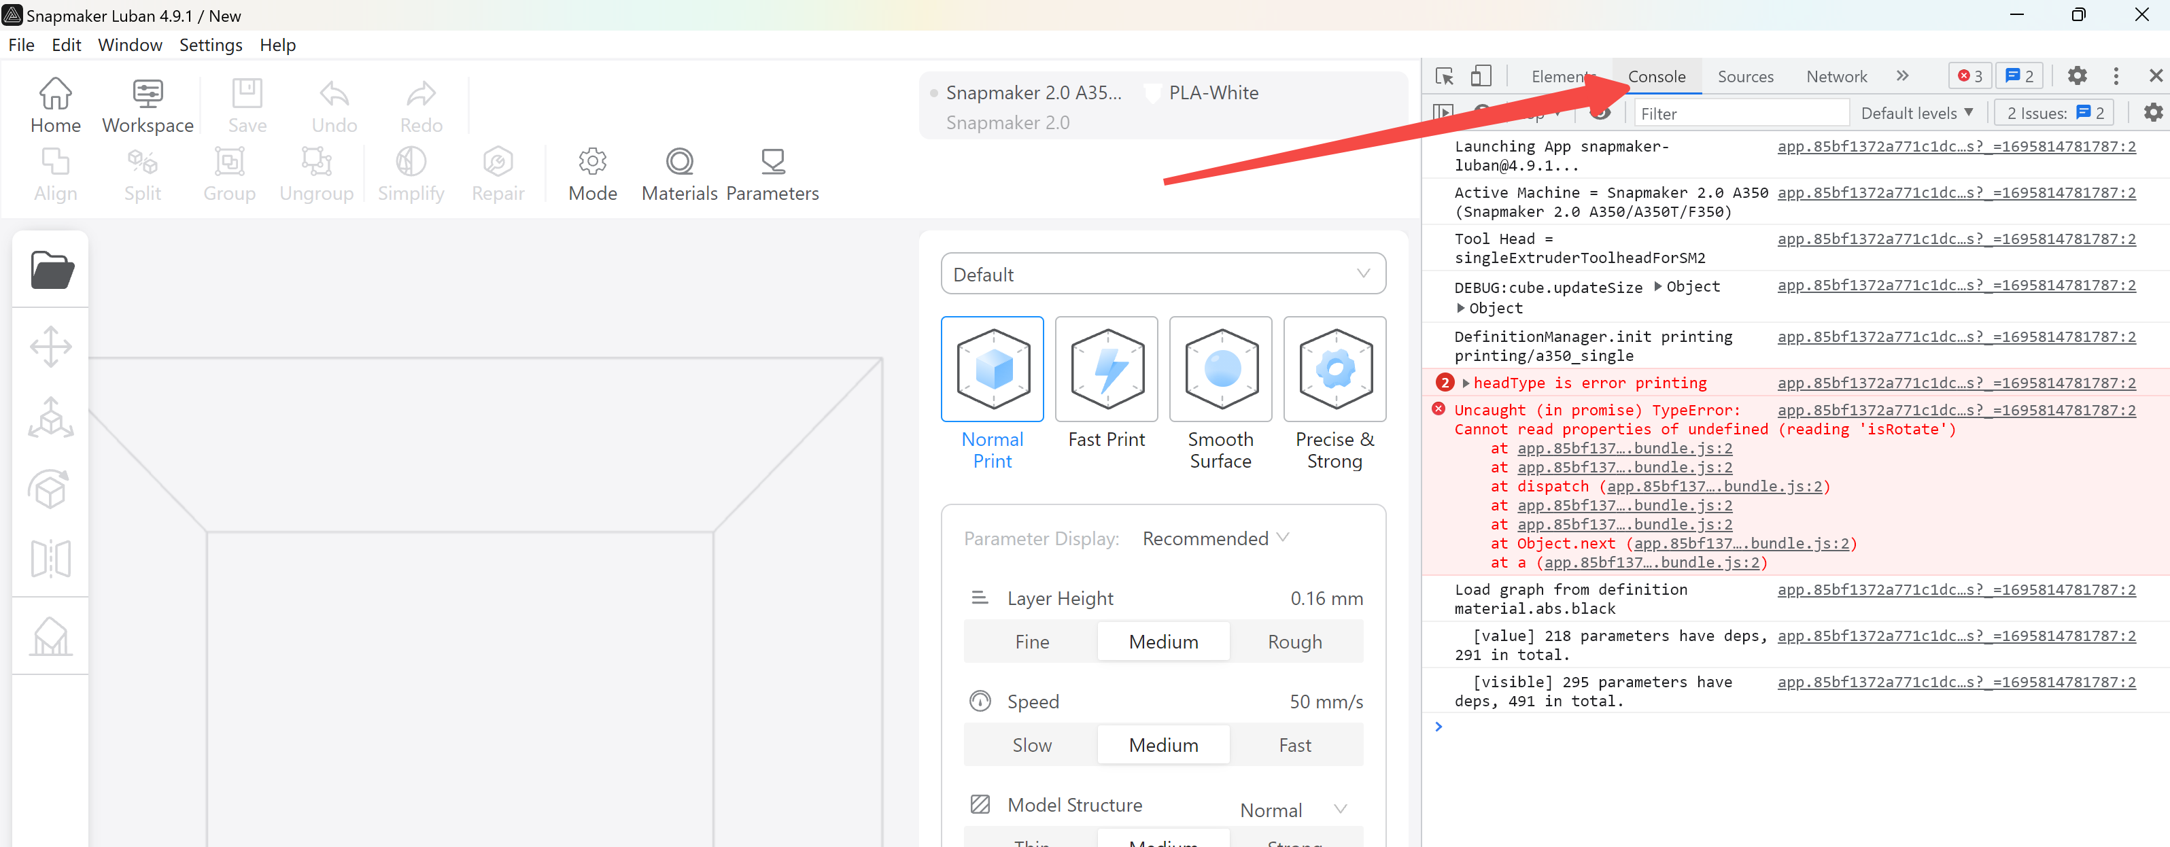Open the Help menu
2170x847 pixels.
pos(277,45)
